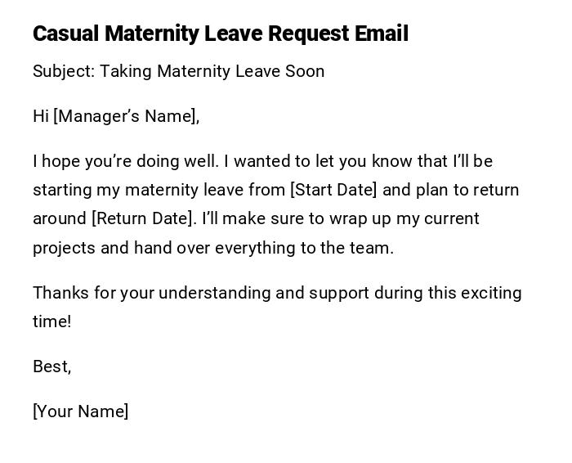Click the "[Return Date]" placeholder
Viewport: 572px width, 463px height.
[x=143, y=218]
